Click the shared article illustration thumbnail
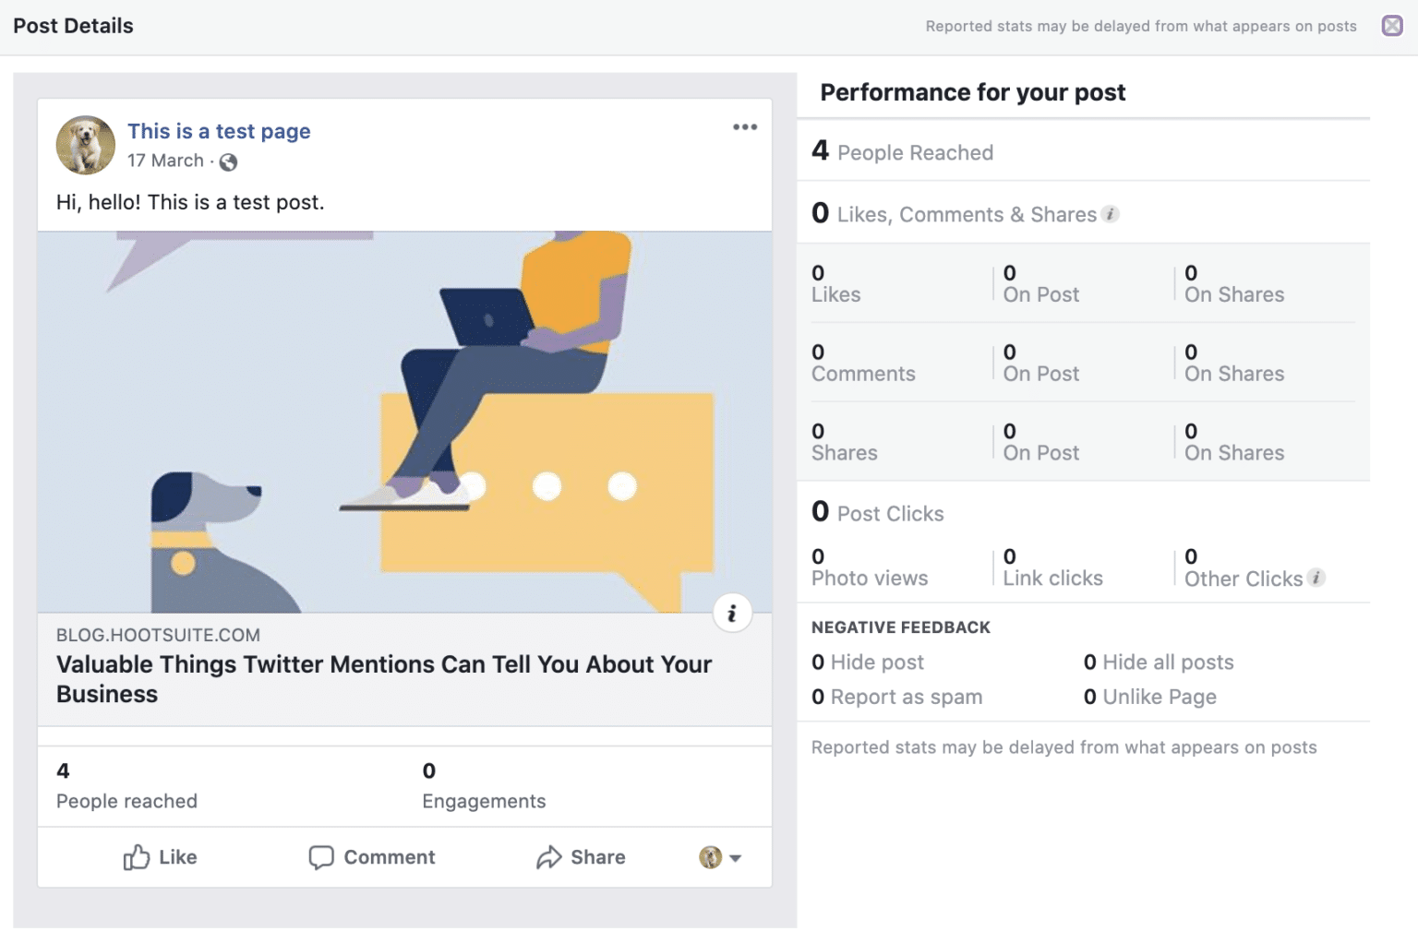This screenshot has height=943, width=1418. [404, 415]
